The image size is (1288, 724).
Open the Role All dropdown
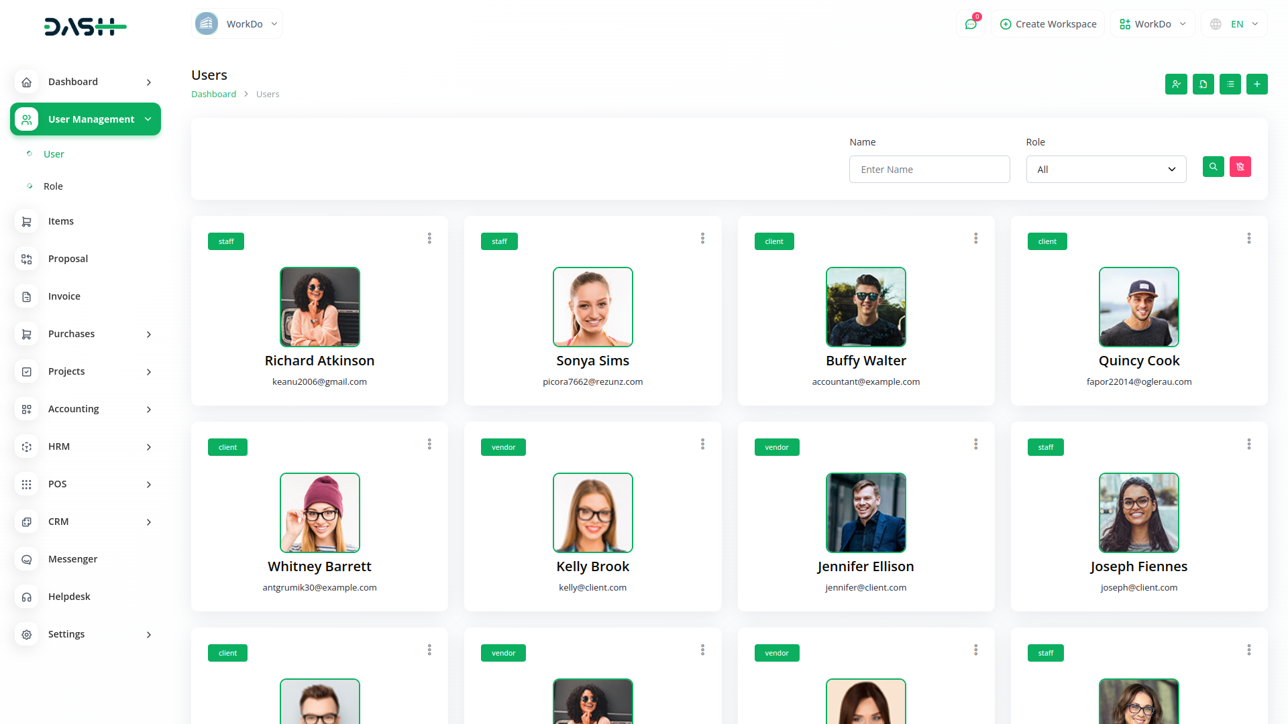(1106, 169)
